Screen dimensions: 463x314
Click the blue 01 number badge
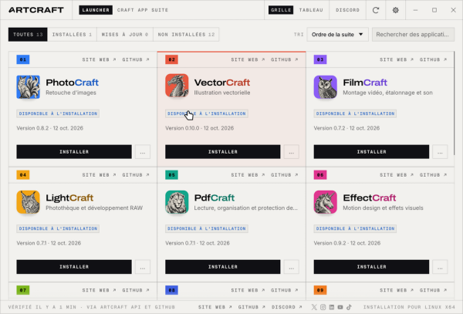(22, 59)
